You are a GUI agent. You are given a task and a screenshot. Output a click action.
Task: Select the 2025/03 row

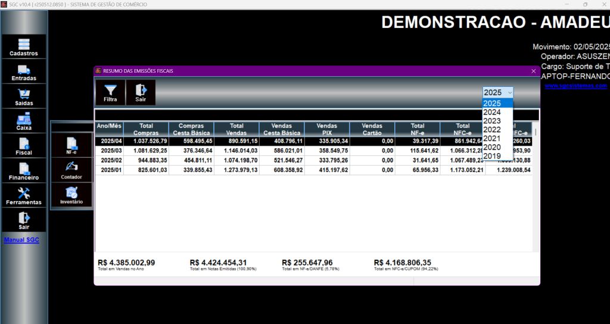point(313,151)
